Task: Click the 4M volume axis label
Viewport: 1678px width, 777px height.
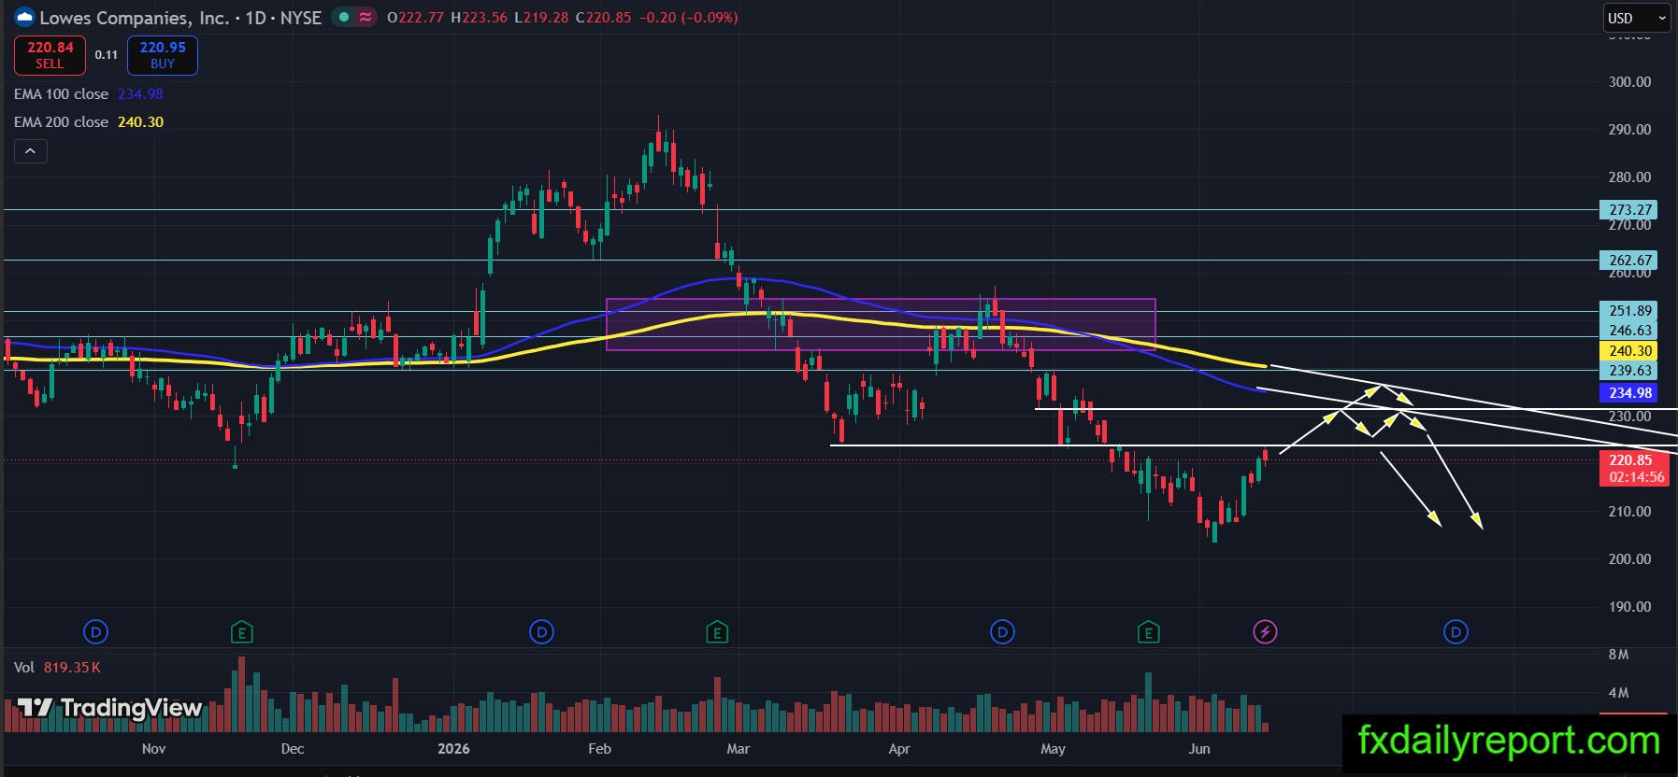Action: point(1618,693)
